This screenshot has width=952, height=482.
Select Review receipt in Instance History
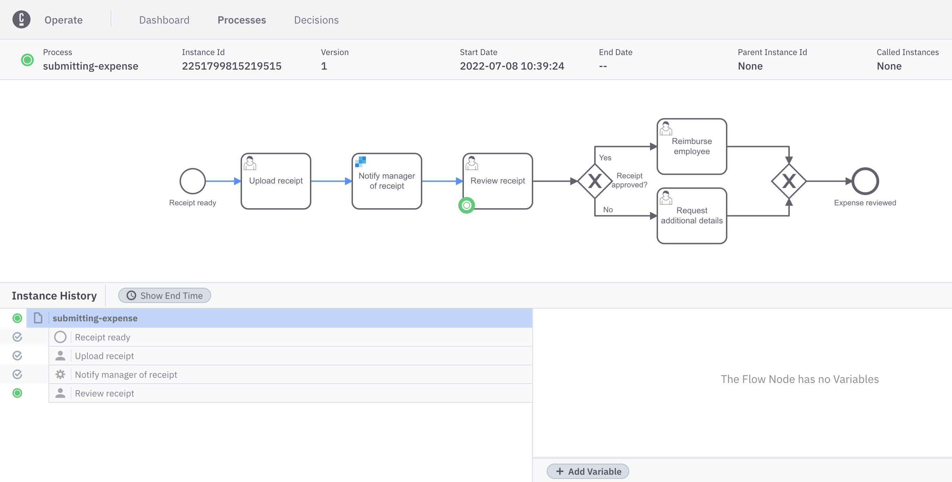point(105,393)
